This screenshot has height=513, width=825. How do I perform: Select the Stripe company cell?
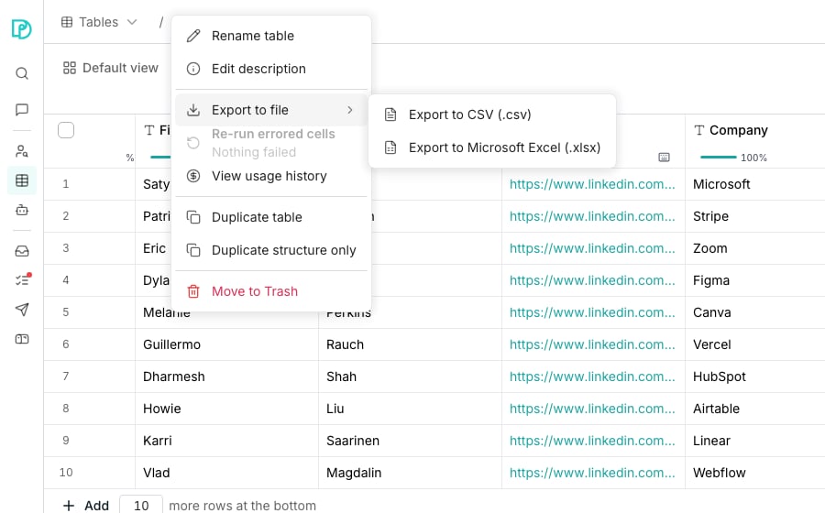pos(755,216)
